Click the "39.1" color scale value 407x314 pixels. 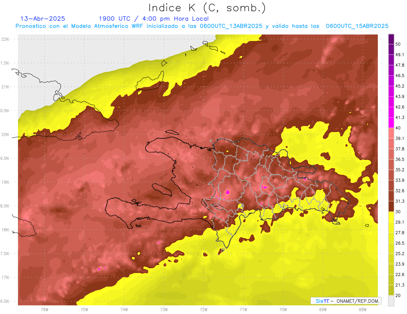pyautogui.click(x=400, y=138)
